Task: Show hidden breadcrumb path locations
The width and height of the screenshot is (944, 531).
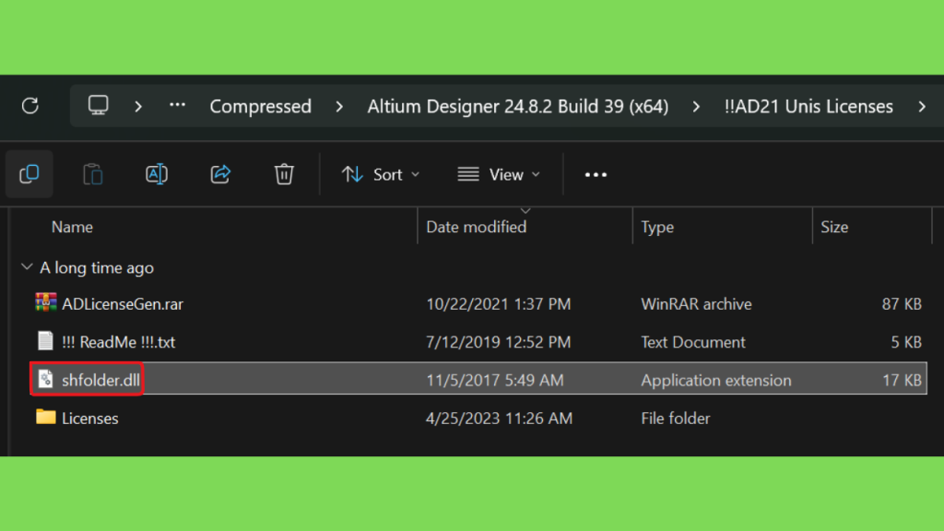Action: (177, 105)
